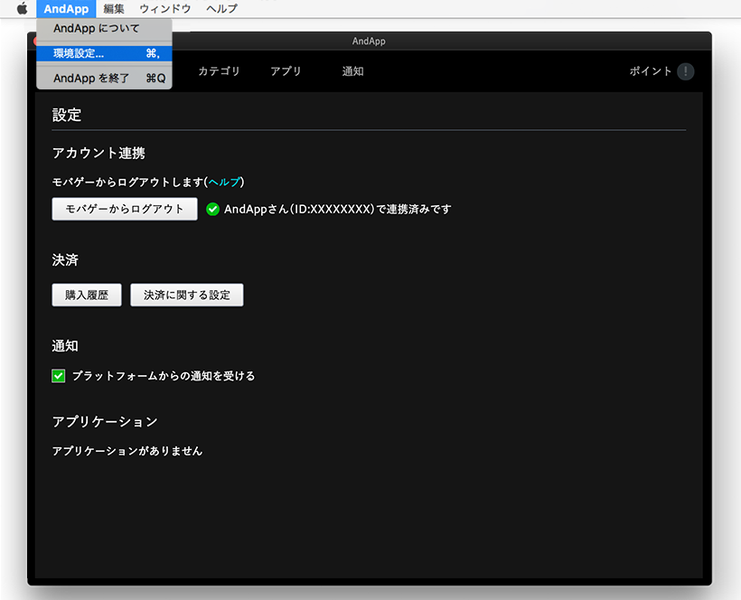Click the 設定 page heading
The image size is (741, 600).
click(67, 115)
